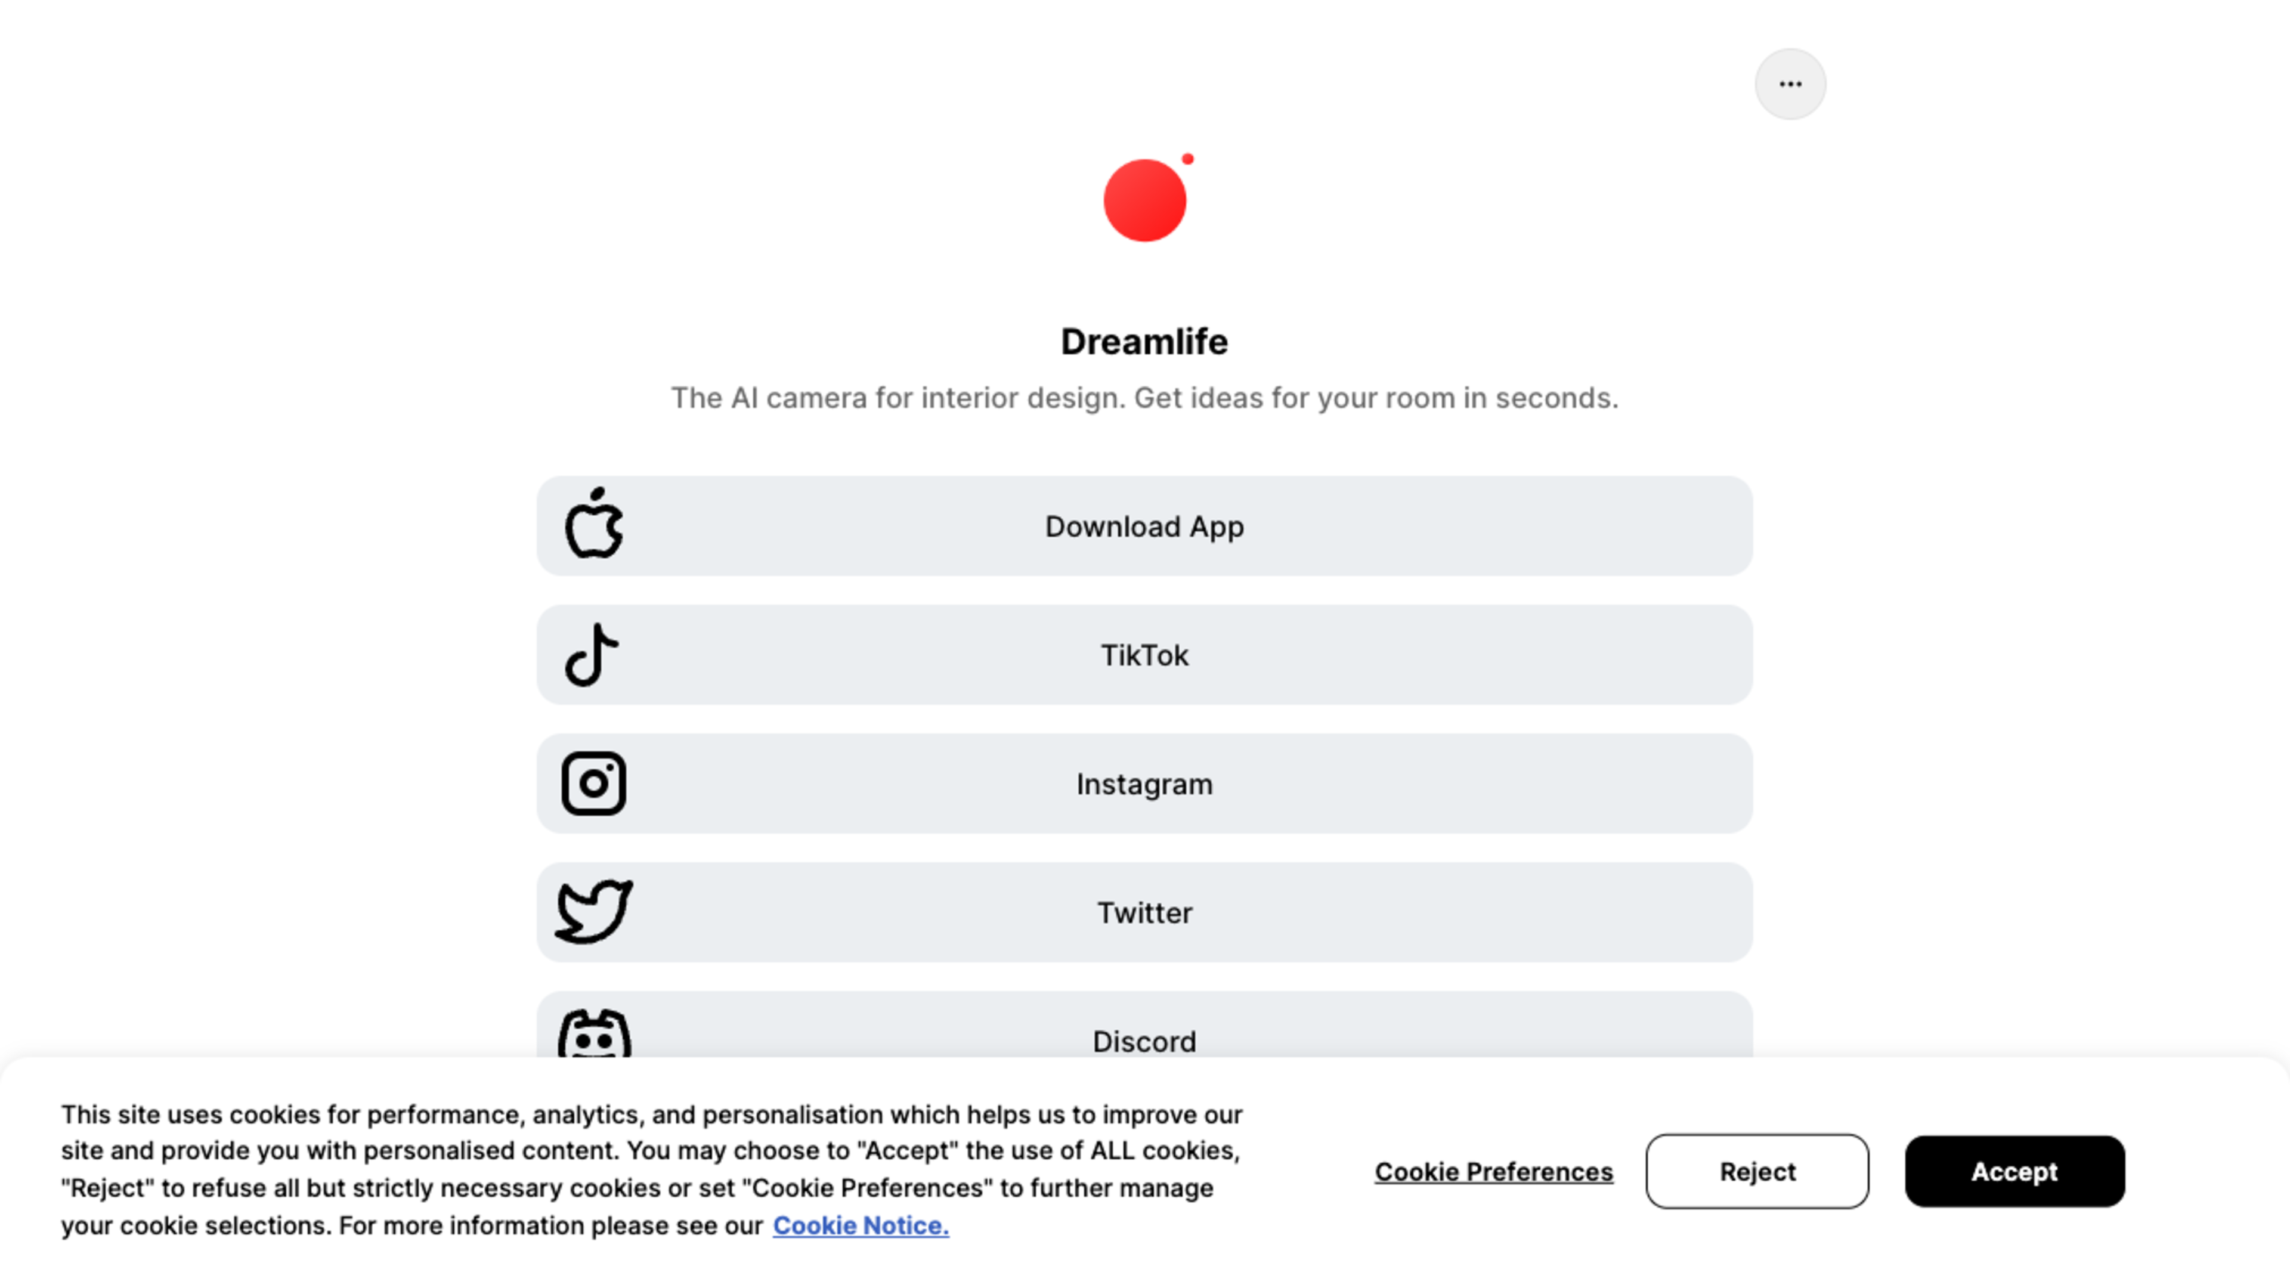Click the Apple logo icon
Viewport: 2290px width, 1288px height.
(x=594, y=524)
